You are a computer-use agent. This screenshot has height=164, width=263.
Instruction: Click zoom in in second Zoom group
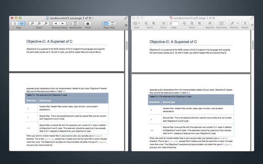[200, 23]
